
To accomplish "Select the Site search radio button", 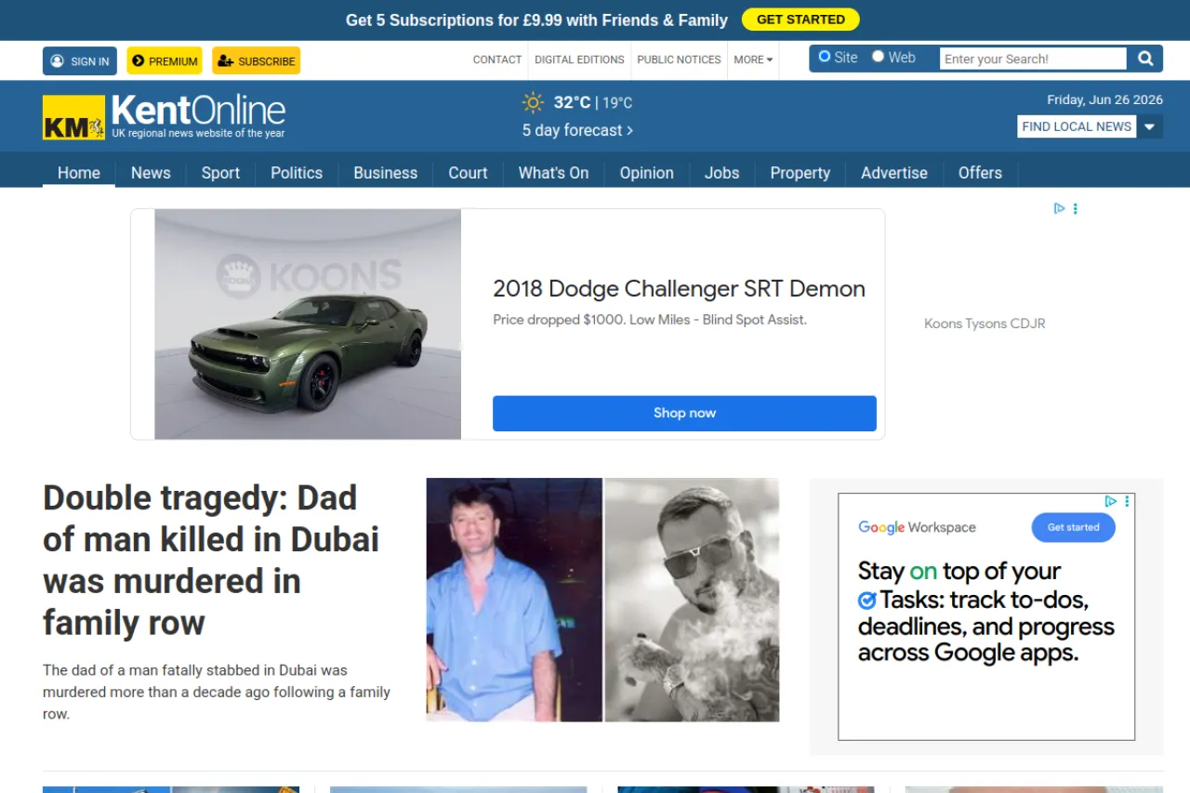I will pyautogui.click(x=824, y=57).
